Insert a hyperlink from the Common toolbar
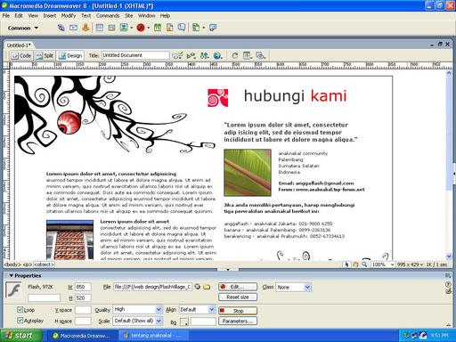Viewport: 456px width, 342px height. tap(61, 28)
